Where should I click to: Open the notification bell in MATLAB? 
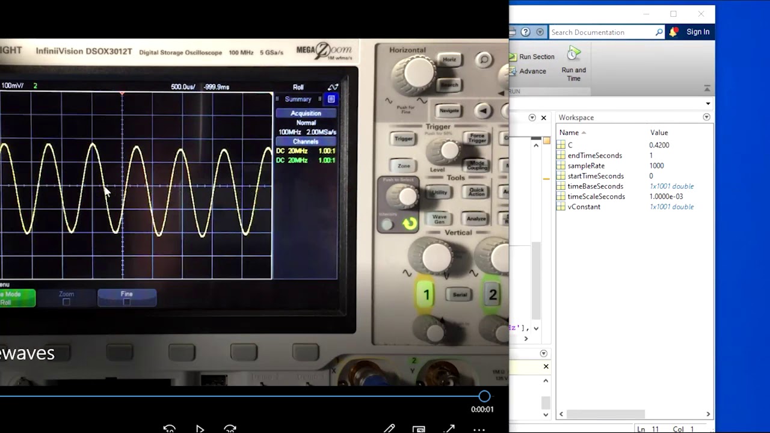point(673,32)
